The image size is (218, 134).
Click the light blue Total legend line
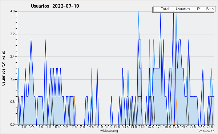tap(157, 9)
